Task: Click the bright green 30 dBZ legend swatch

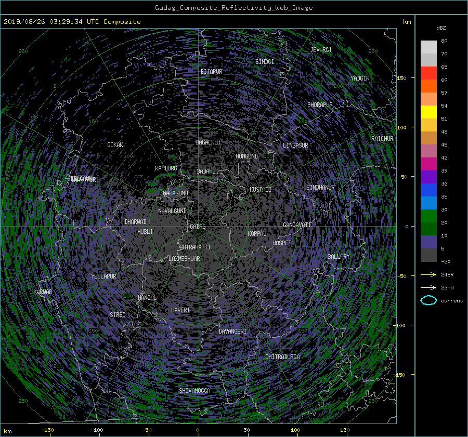Action: [428, 216]
